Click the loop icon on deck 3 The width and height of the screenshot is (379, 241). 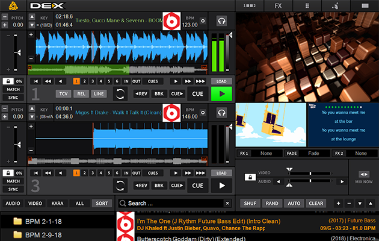tap(122, 186)
